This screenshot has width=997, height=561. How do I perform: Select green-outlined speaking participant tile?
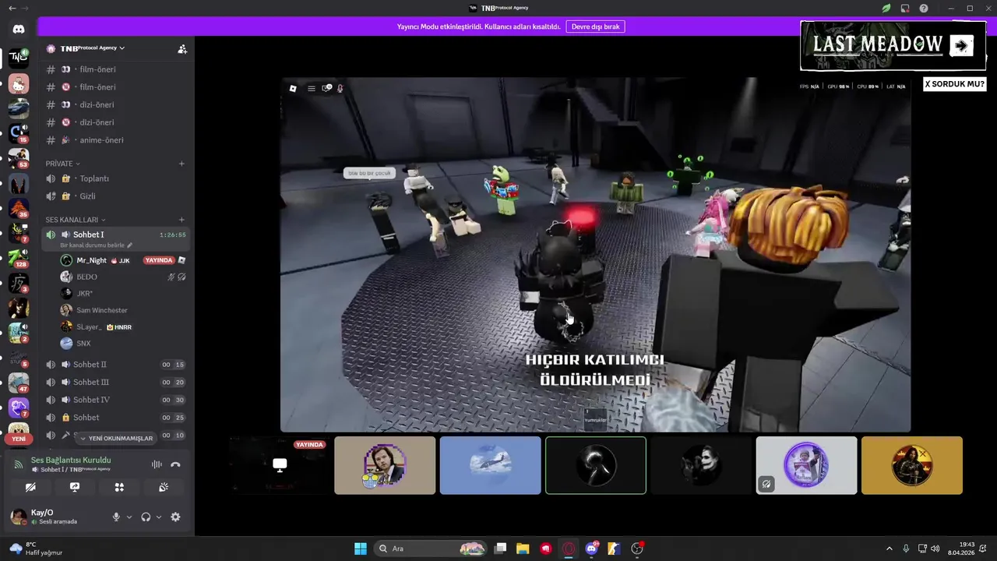[596, 465]
